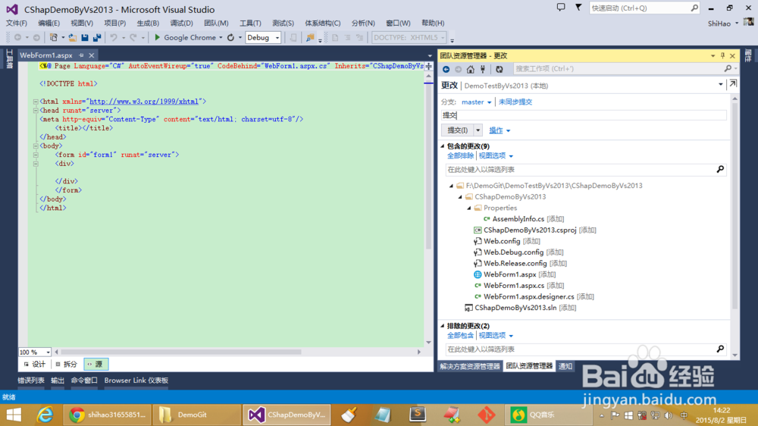Switch to 拆分 view tab
This screenshot has width=758, height=426.
click(x=66, y=364)
